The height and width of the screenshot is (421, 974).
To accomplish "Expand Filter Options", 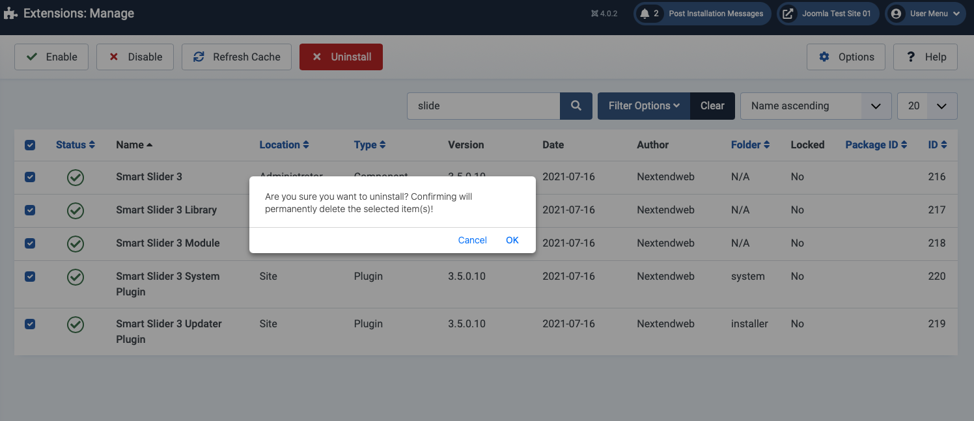I will tap(644, 105).
